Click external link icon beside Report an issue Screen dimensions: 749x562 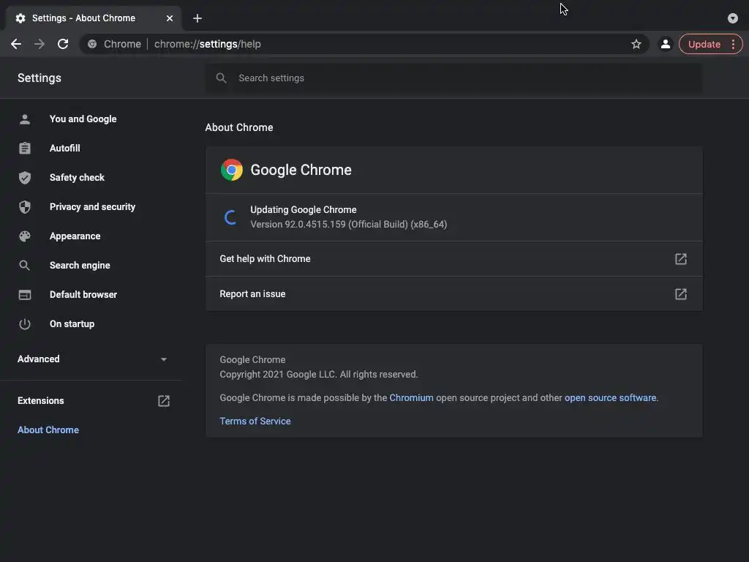(680, 294)
